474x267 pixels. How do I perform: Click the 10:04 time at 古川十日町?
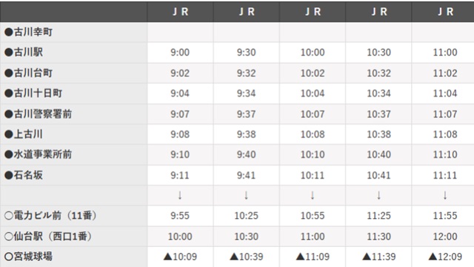[313, 93]
